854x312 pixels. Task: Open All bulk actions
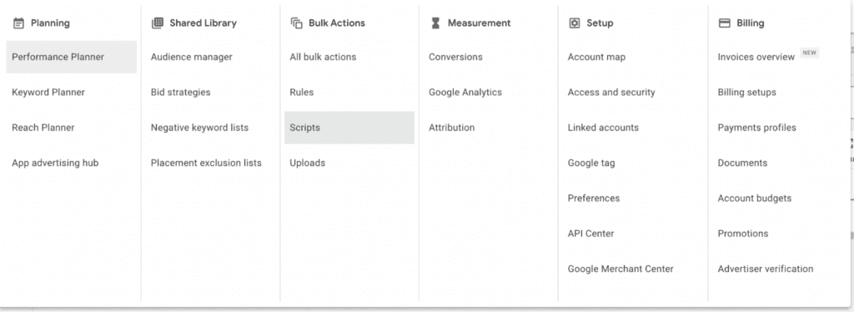click(323, 57)
